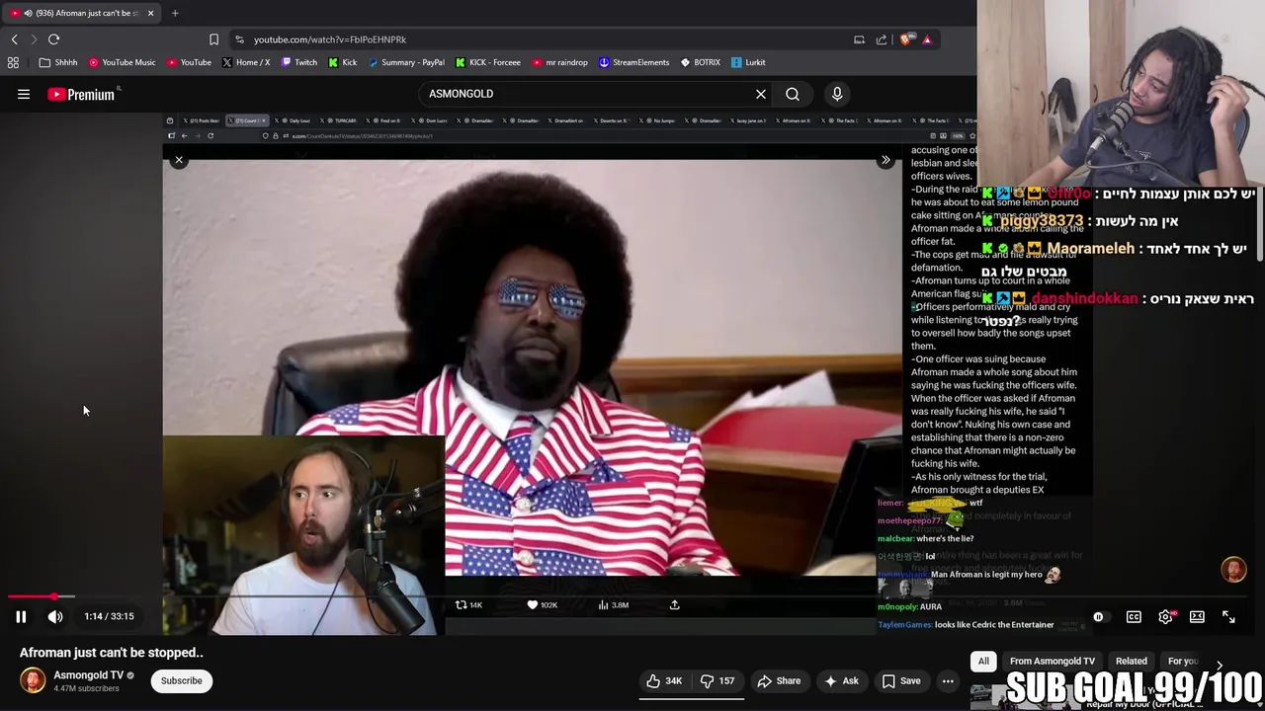Reload the page with the refresh icon
This screenshot has width=1265, height=711.
(x=54, y=39)
